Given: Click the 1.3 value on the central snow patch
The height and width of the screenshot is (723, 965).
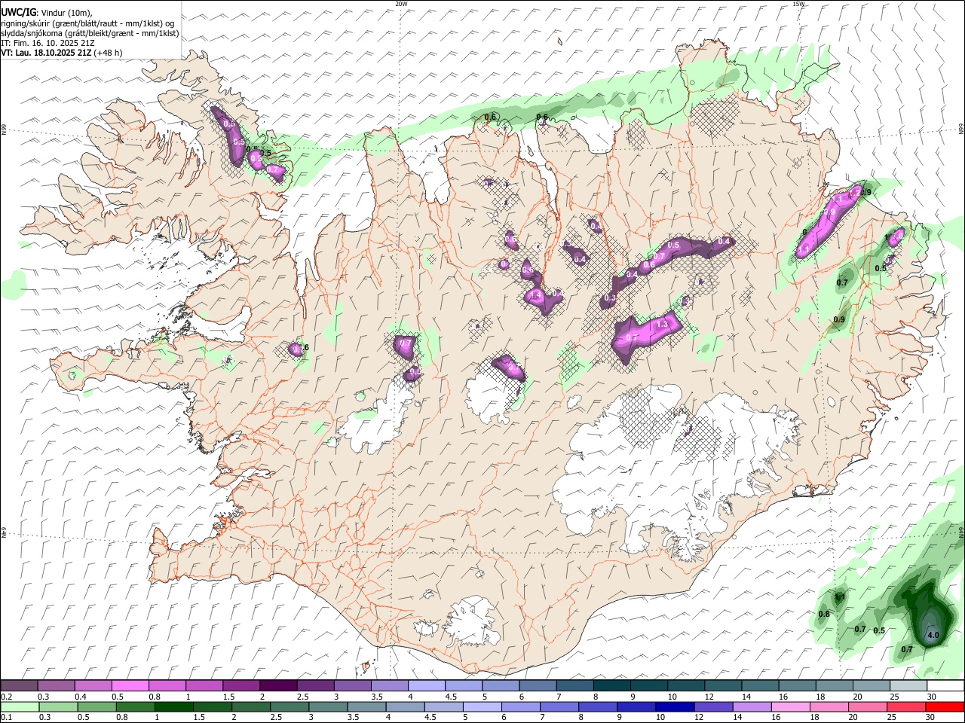Looking at the screenshot, I should click(x=663, y=324).
